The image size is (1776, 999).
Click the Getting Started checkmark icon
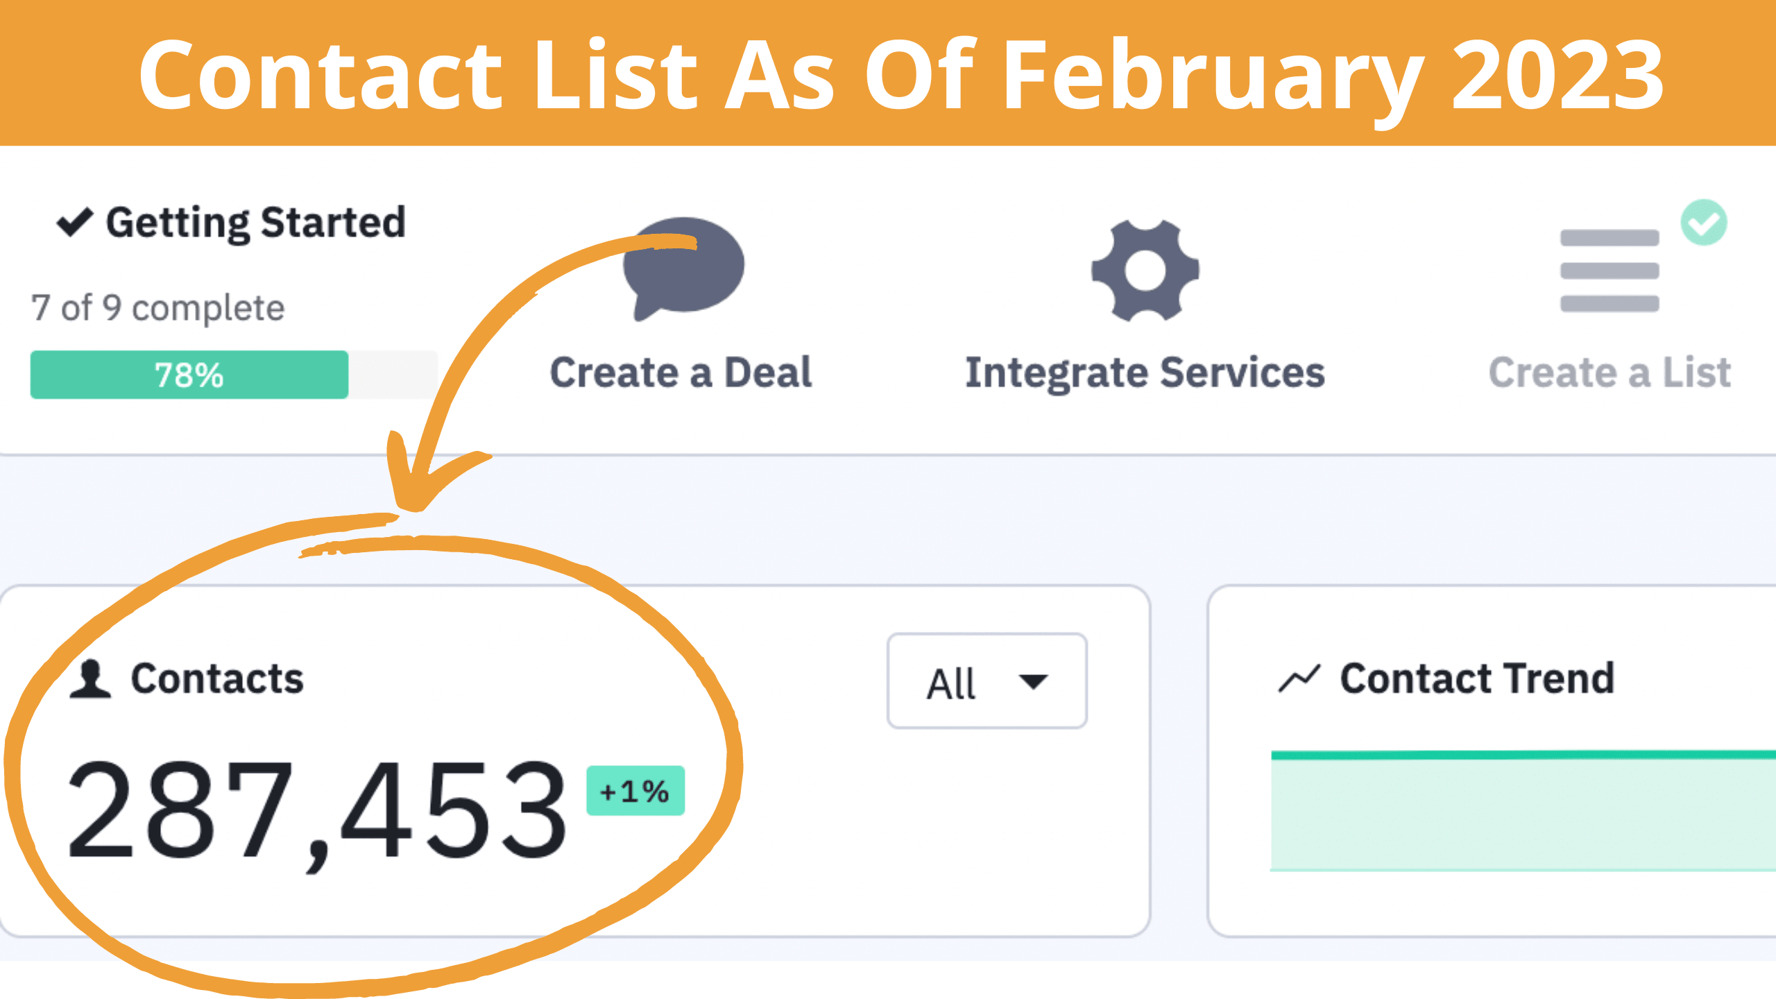coord(74,222)
